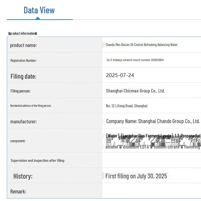Select the 'Filing person:' label
Screen dimensions: 201x201
pyautogui.click(x=20, y=91)
